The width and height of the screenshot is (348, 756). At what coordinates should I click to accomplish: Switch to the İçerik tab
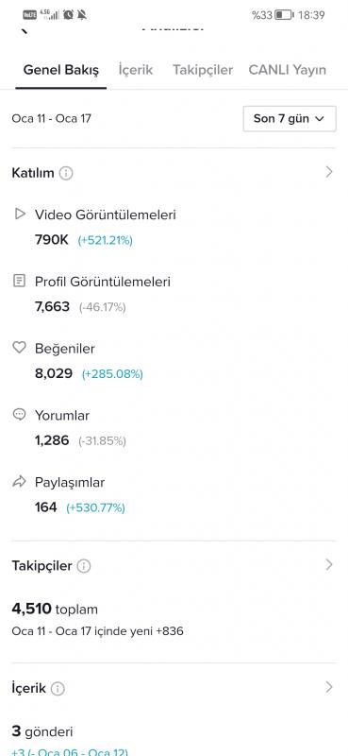click(x=136, y=70)
